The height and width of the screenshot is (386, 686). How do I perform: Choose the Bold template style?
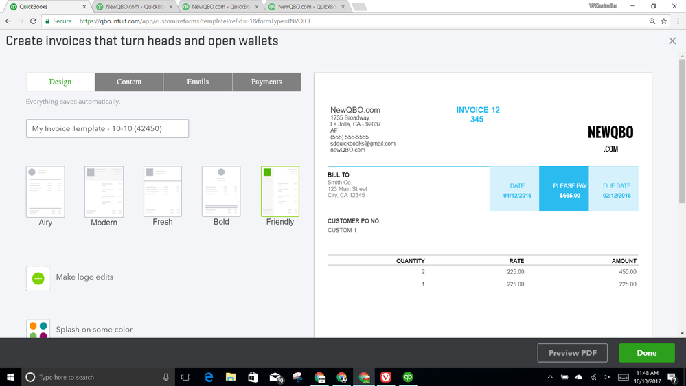[221, 191]
